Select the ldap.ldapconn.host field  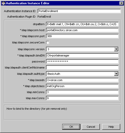click(82, 30)
